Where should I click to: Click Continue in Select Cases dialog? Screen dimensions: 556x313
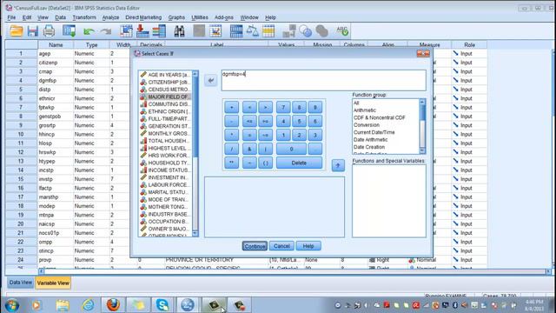click(255, 246)
